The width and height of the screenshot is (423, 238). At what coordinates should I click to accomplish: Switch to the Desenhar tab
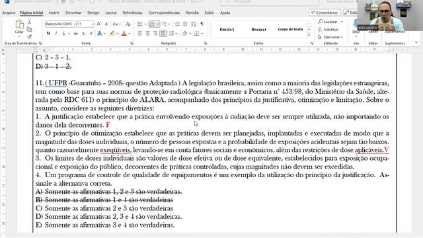click(x=73, y=13)
